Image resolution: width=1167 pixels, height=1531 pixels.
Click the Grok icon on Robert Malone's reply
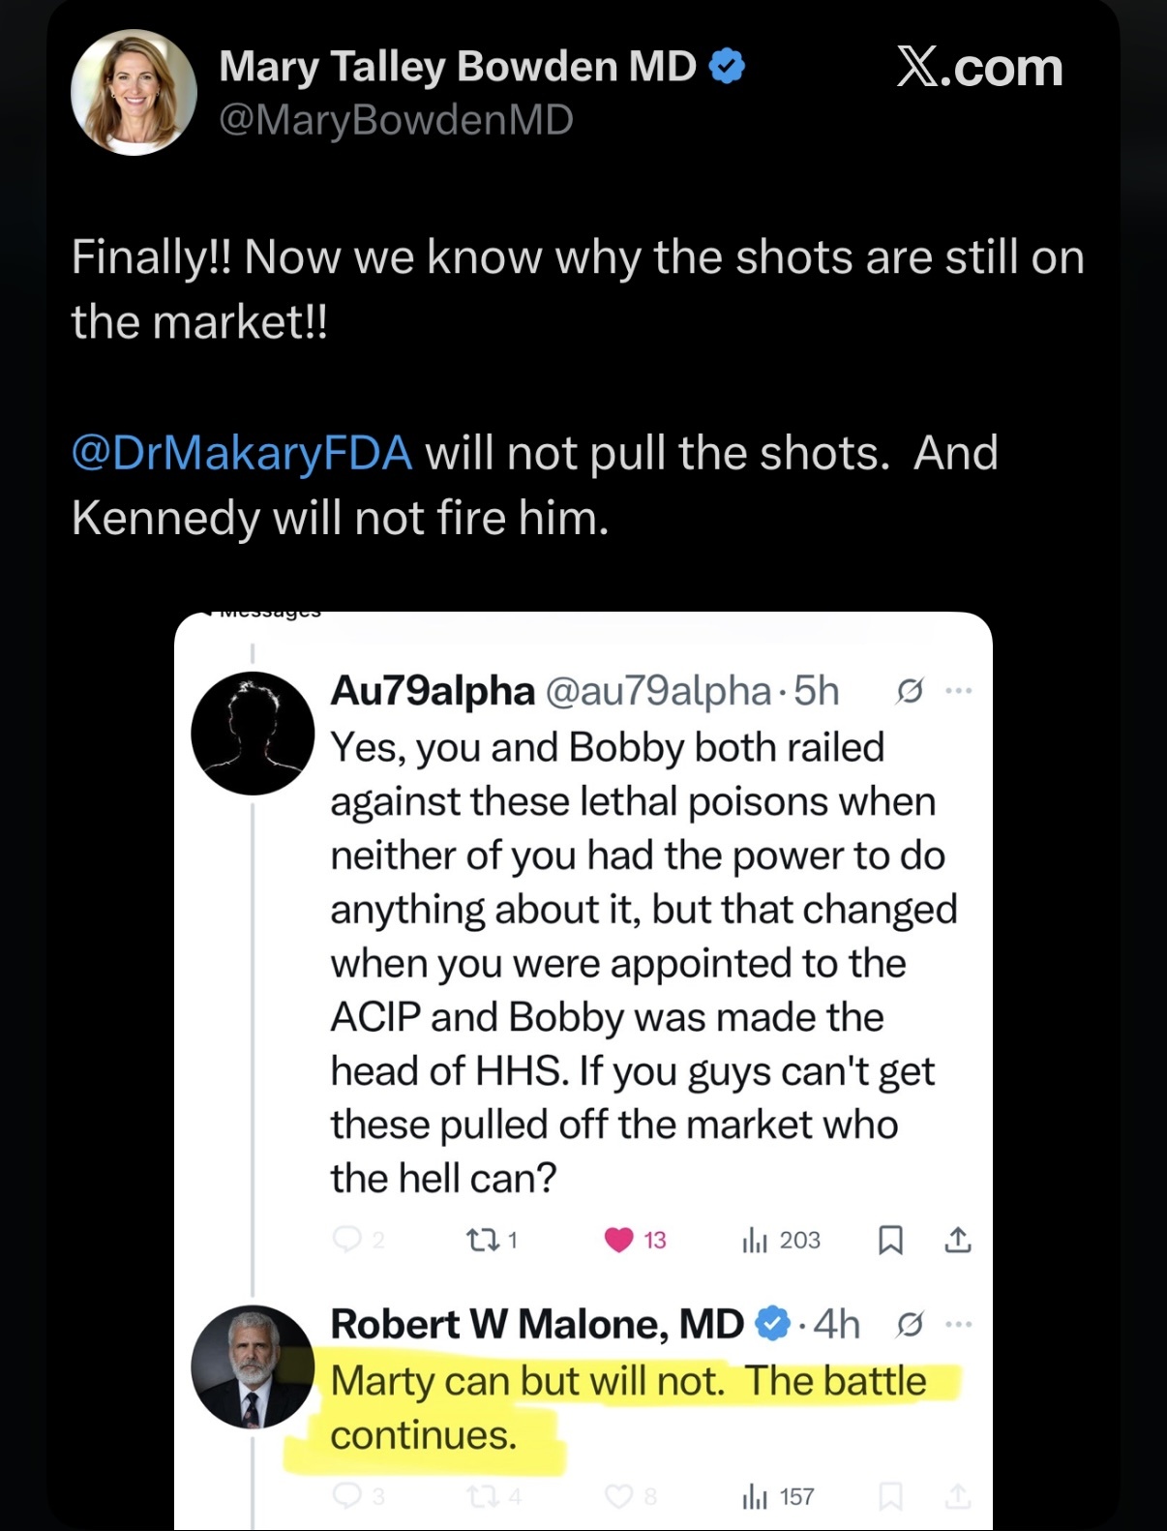coord(910,1323)
